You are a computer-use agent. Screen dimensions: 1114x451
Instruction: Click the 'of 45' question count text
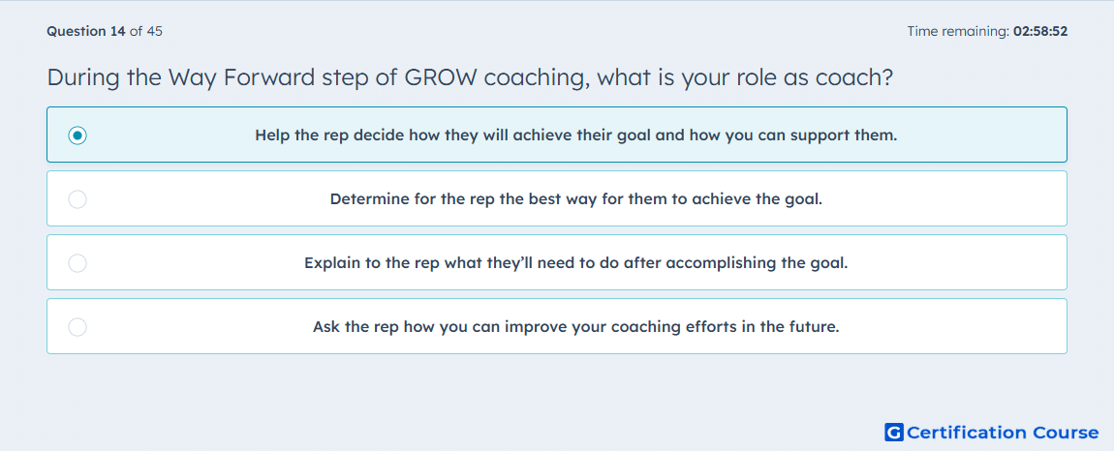point(145,31)
